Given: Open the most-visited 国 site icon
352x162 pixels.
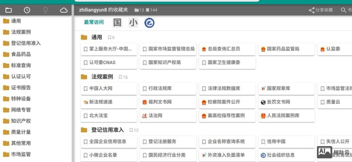Looking at the screenshot, I should tap(117, 23).
